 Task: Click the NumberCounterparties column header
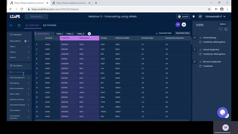pyautogui.click(x=174, y=38)
